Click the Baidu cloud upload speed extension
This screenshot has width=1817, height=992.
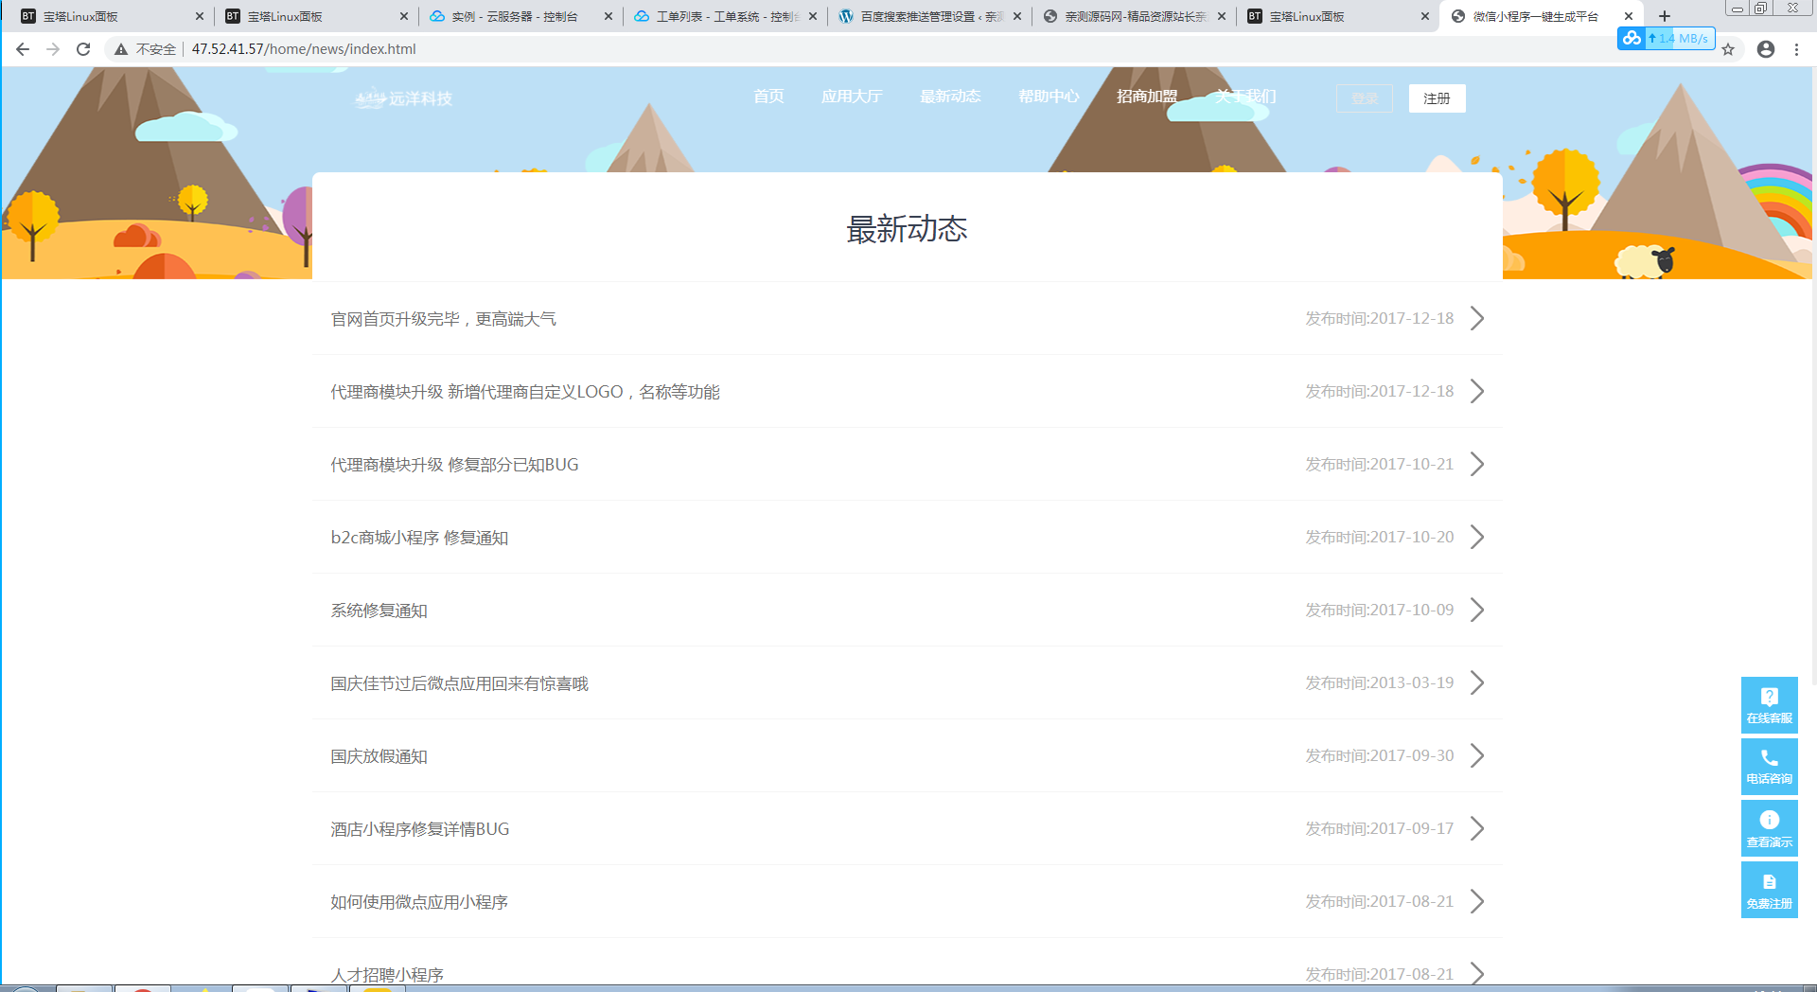(x=1667, y=38)
